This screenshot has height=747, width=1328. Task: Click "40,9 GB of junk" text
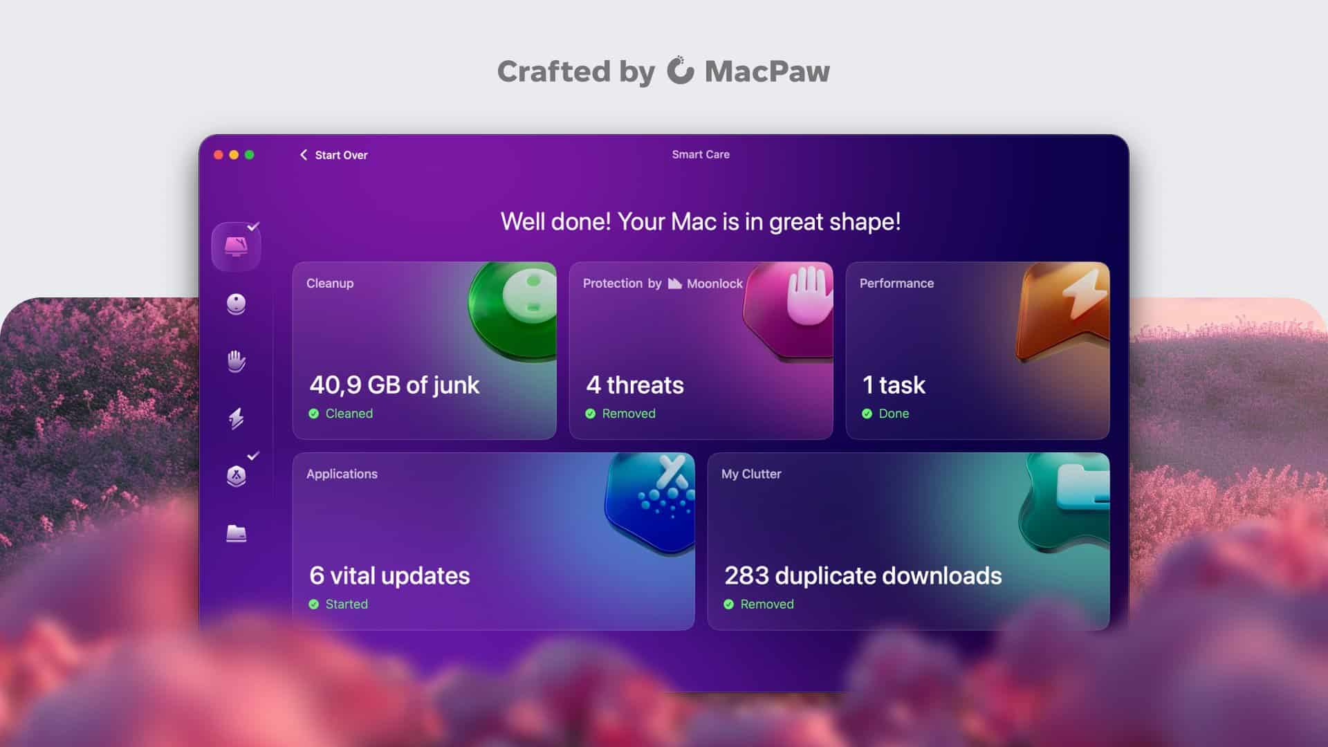click(394, 385)
